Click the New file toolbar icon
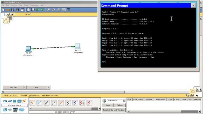Viewport: 203px width, 114px height. click(3, 10)
